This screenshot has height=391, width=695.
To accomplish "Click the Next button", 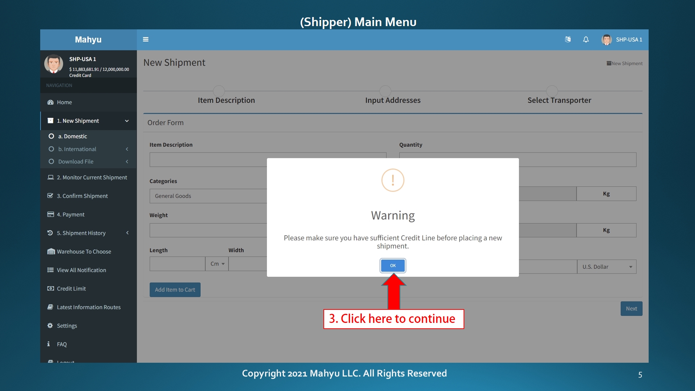I will tap(631, 309).
